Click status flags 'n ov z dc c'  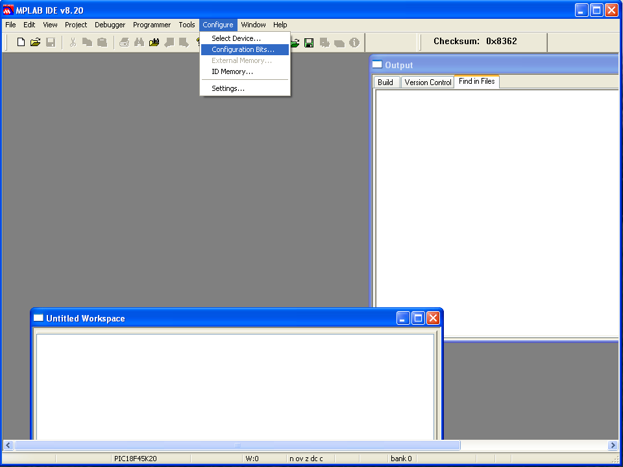(x=306, y=459)
